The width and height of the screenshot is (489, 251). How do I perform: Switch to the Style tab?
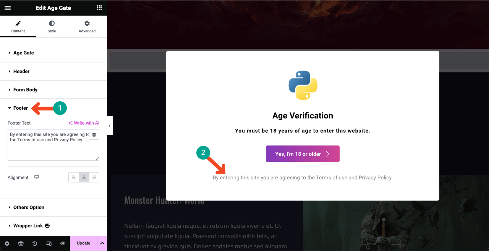[52, 26]
